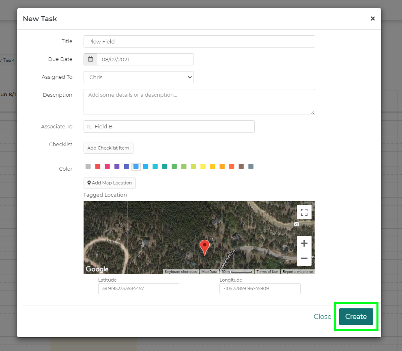Open the Due Date calendar picker icon

[x=90, y=59]
